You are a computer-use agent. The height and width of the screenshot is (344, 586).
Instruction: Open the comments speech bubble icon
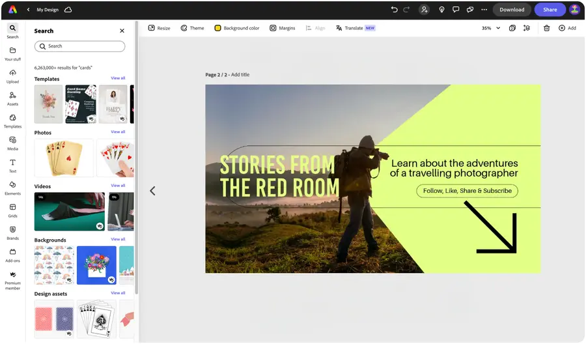click(455, 10)
